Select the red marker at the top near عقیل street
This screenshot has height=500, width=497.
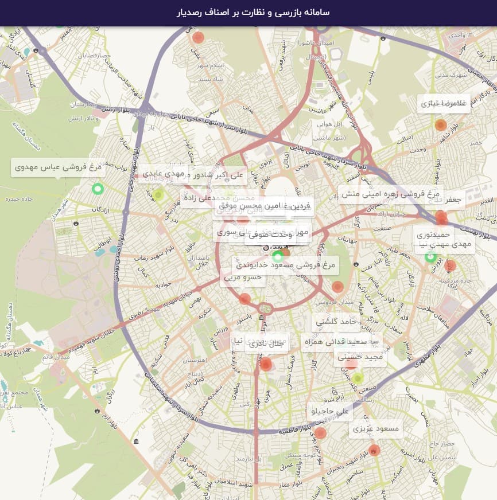[x=198, y=37]
